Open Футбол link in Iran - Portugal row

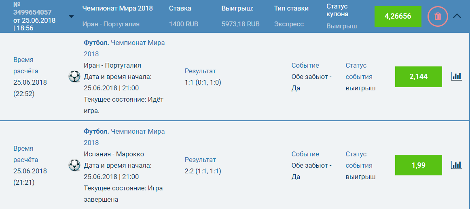(x=96, y=43)
